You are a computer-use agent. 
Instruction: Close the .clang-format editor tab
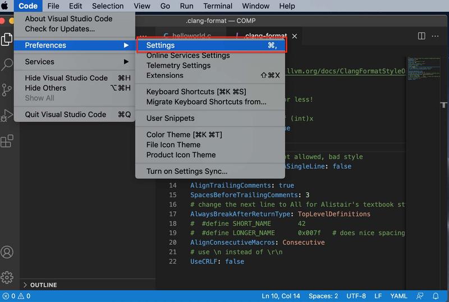295,36
